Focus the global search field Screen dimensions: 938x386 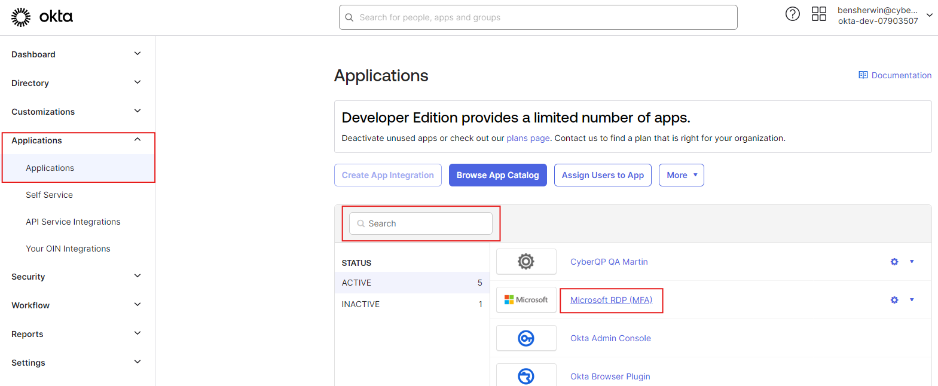[x=538, y=17]
